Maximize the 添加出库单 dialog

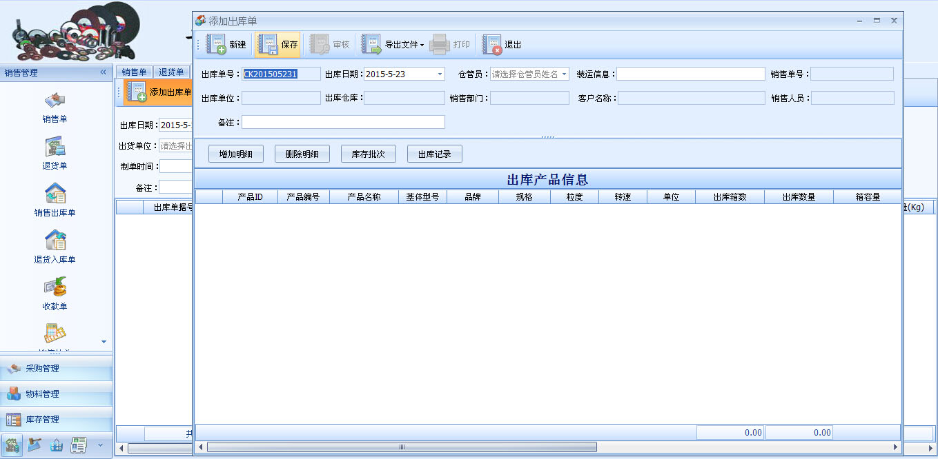pos(877,21)
